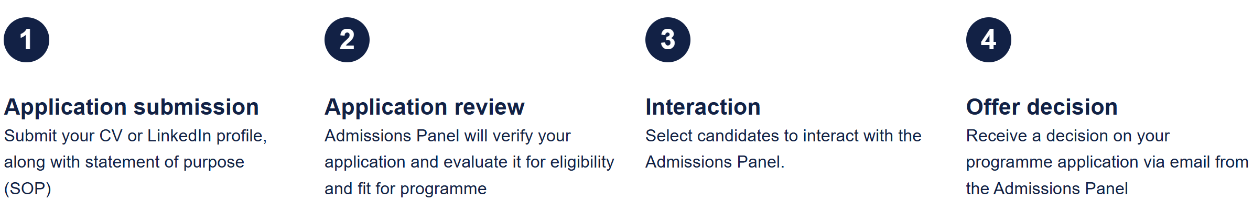The width and height of the screenshot is (1253, 222).
Task: Click the Offer decision heading
Action: pyautogui.click(x=1042, y=107)
